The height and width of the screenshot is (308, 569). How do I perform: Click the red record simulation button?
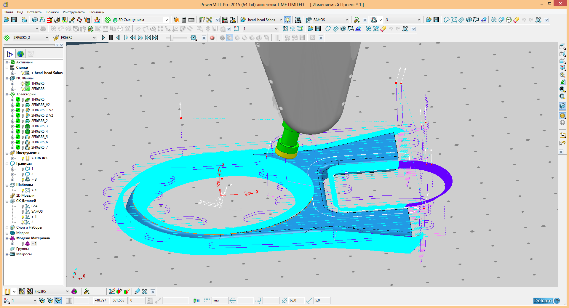(212, 38)
